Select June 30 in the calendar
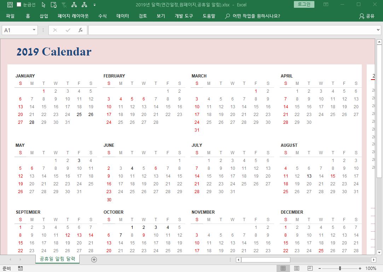Image resolution: width=383 pixels, height=272 pixels. (109, 199)
